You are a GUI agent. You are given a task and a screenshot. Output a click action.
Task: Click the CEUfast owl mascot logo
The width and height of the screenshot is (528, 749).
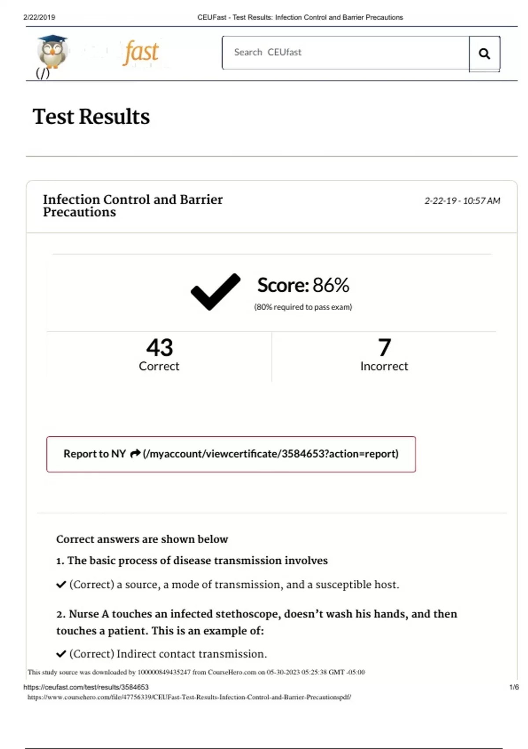52,52
